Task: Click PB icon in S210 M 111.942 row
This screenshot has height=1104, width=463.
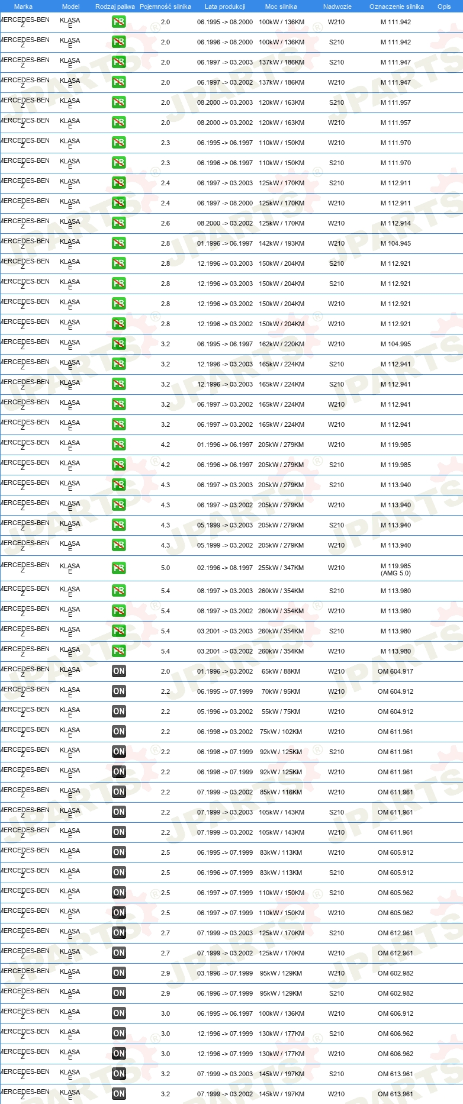Action: coord(119,42)
